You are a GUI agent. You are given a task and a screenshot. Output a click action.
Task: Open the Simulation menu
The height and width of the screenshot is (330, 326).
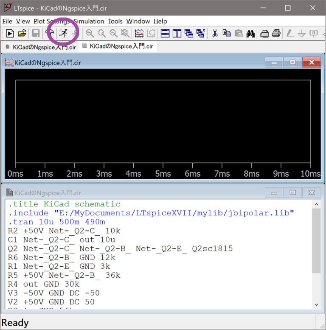[x=89, y=21]
